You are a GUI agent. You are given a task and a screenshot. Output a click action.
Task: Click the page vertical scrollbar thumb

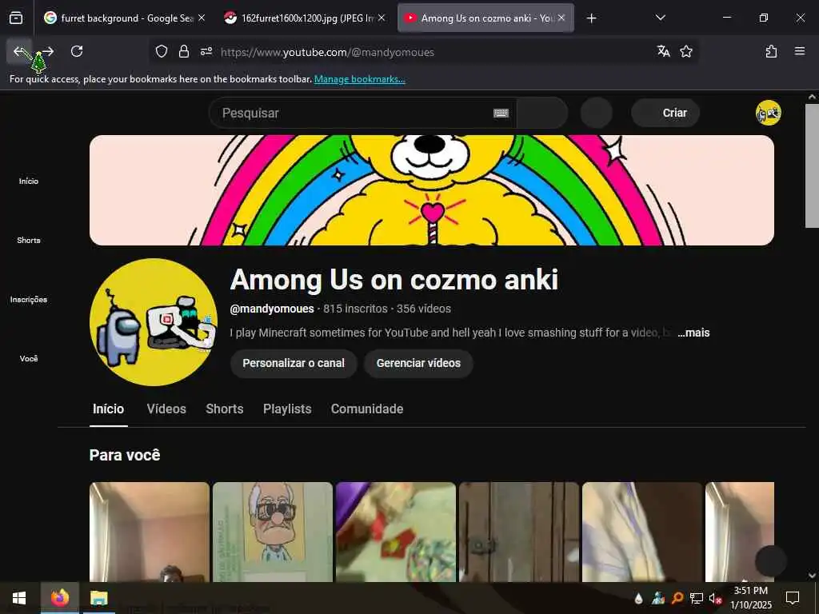coord(812,165)
